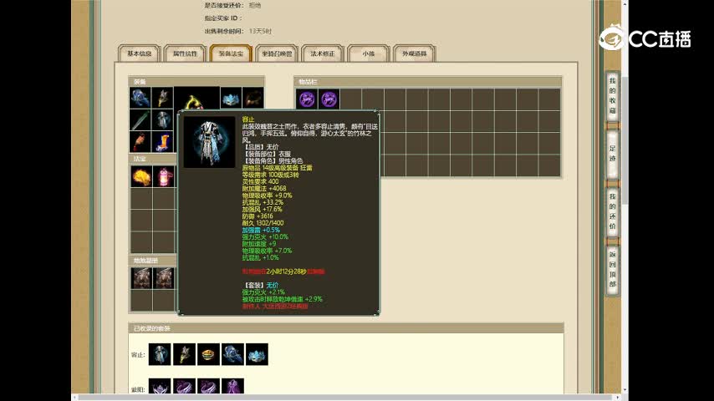Select the first purple orb in 物品栏

pyautogui.click(x=307, y=99)
